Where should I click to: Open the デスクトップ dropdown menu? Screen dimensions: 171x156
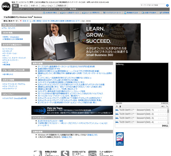point(19,9)
